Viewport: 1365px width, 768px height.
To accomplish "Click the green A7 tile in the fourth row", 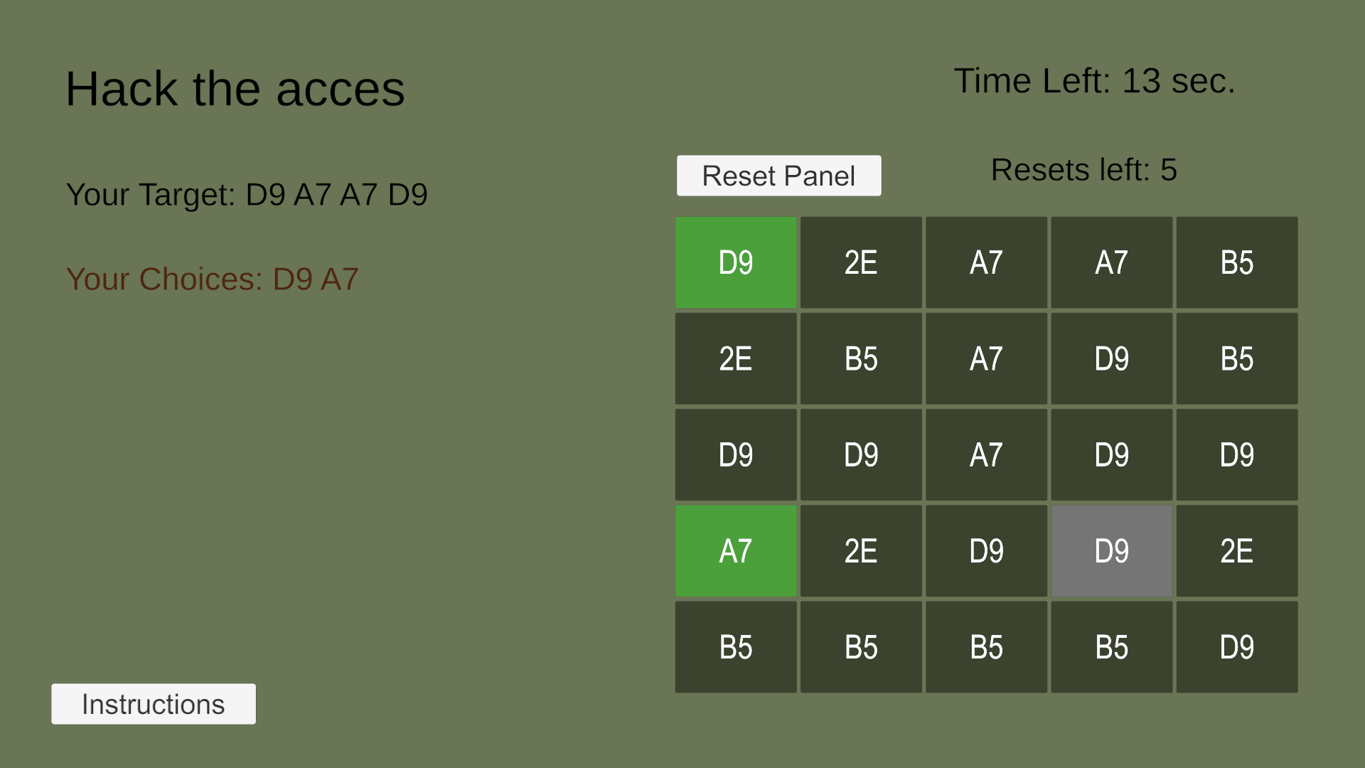I will [736, 551].
